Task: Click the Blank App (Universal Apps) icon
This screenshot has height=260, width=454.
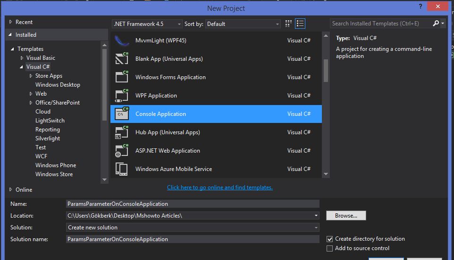Action: 122,59
